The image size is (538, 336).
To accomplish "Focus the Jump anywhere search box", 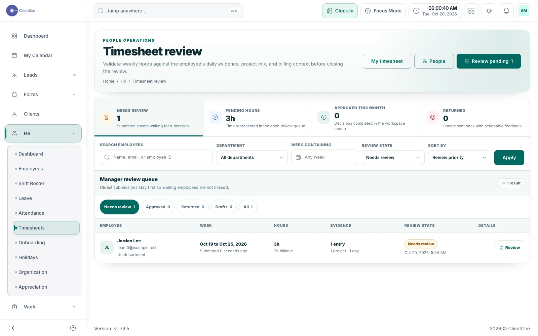I will pyautogui.click(x=168, y=11).
